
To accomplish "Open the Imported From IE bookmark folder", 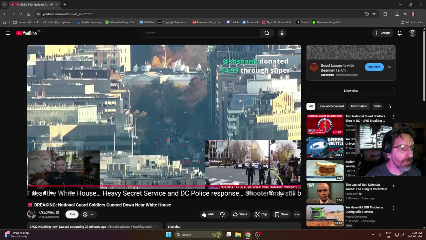I will pos(26,22).
